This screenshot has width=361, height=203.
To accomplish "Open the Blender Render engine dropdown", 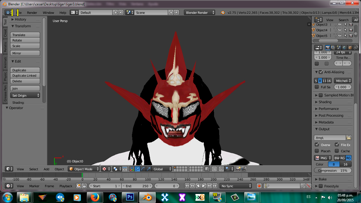I will click(200, 12).
